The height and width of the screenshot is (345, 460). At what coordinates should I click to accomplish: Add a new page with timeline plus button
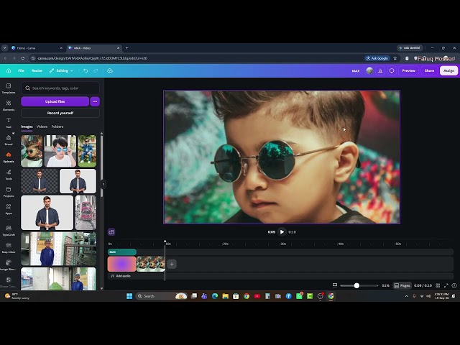point(172,264)
